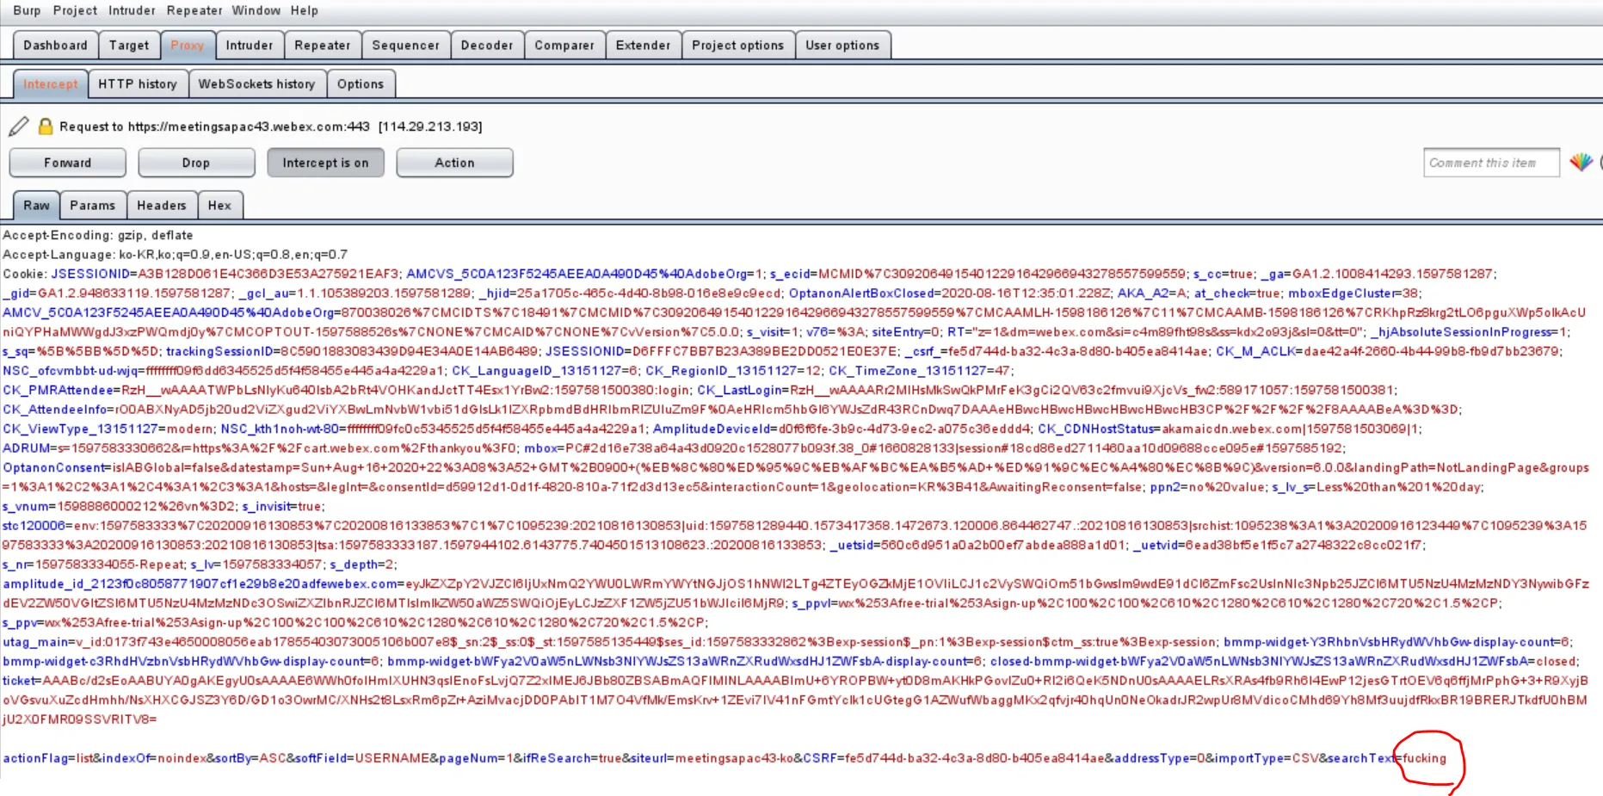
Task: Open the Burp menu
Action: coord(27,10)
